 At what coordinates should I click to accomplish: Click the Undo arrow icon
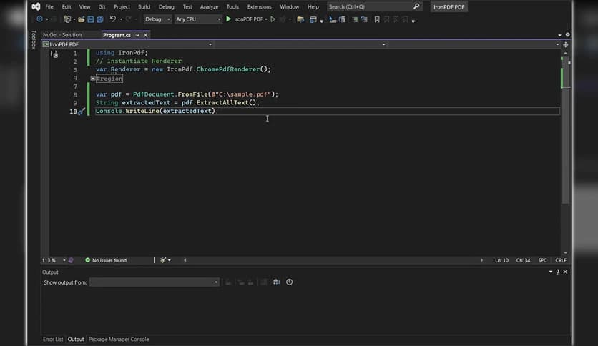coord(112,19)
